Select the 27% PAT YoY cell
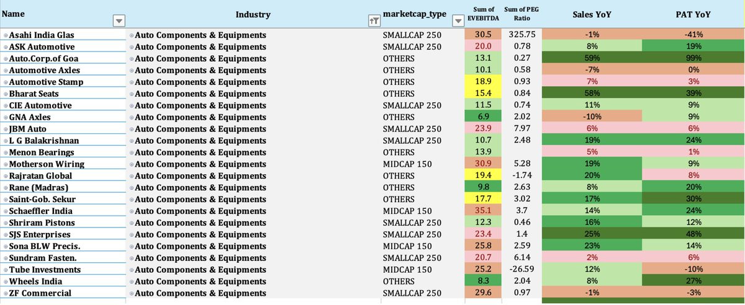745x305 pixels. click(x=693, y=282)
